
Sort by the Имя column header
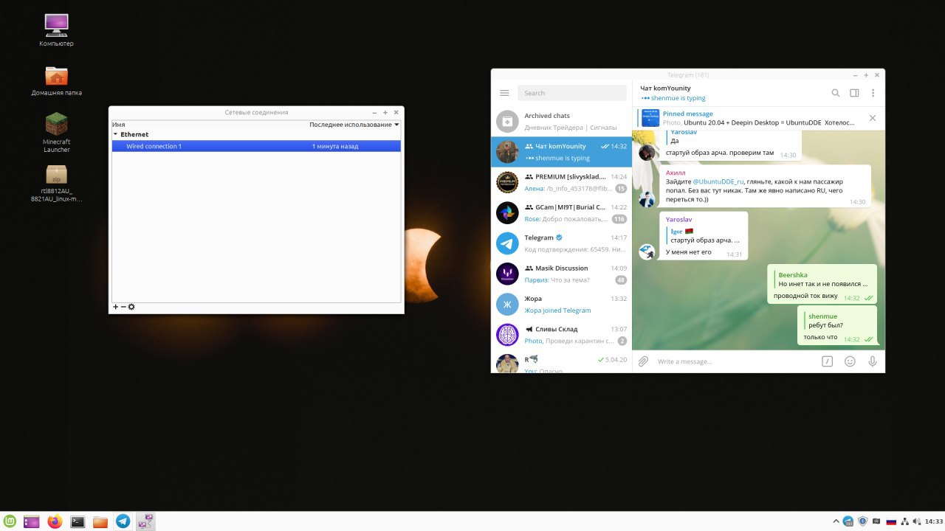tap(119, 125)
